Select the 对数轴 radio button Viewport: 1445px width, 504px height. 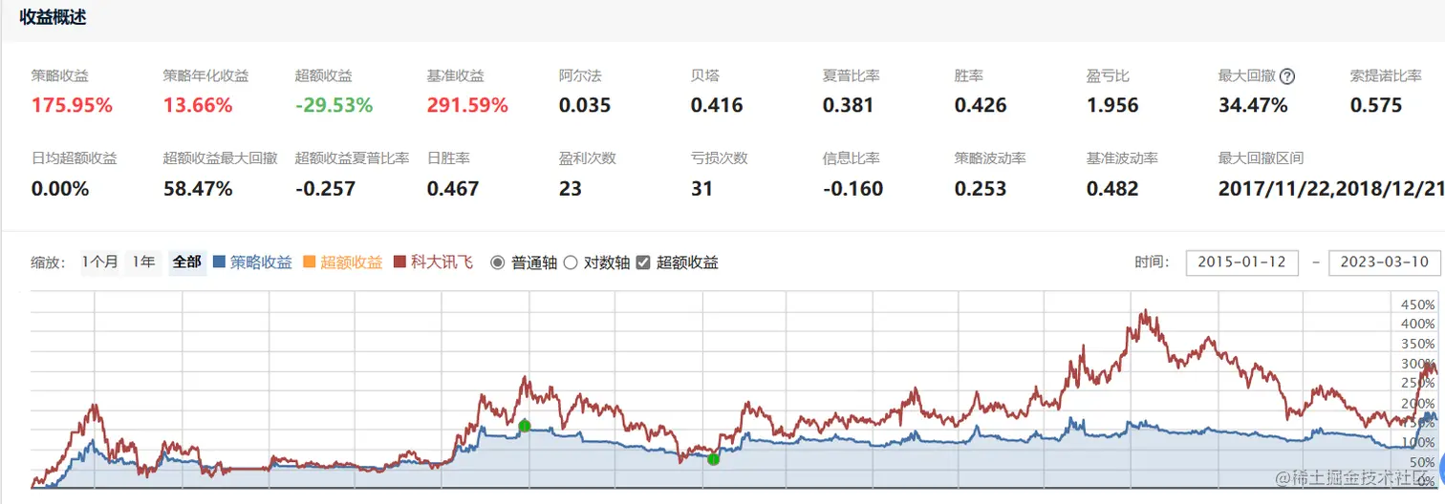571,262
